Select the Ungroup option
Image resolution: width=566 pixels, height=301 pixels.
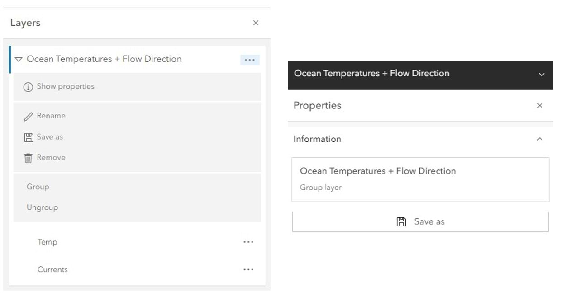(42, 207)
